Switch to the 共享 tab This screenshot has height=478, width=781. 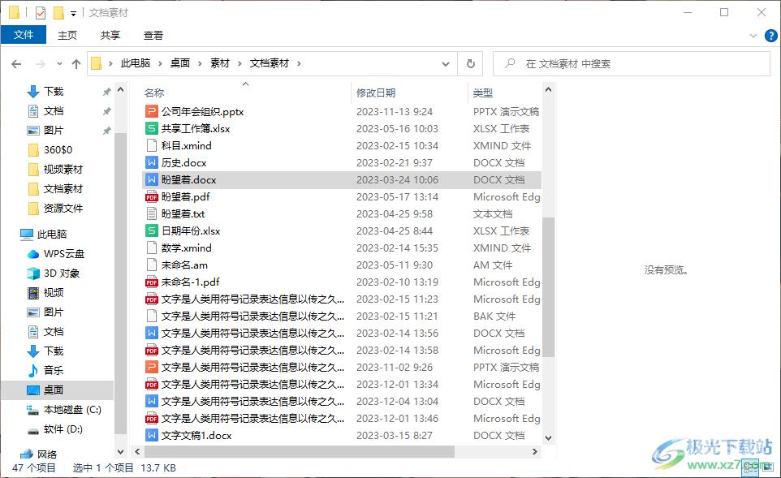click(110, 36)
